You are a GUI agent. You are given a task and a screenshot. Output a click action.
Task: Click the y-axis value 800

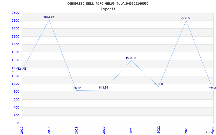[x=16, y=92]
